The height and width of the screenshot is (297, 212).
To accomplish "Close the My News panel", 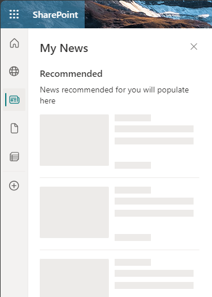I will point(194,46).
